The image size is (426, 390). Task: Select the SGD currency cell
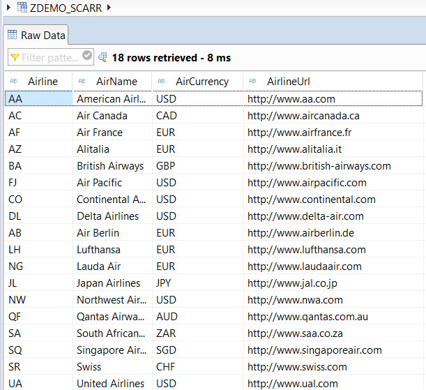point(198,350)
